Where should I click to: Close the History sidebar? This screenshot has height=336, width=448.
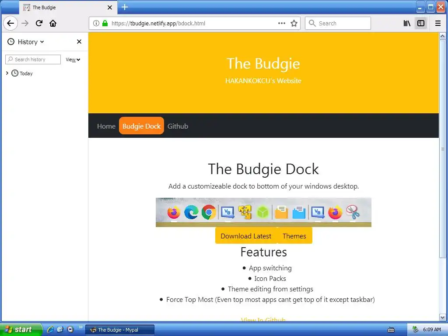[79, 42]
